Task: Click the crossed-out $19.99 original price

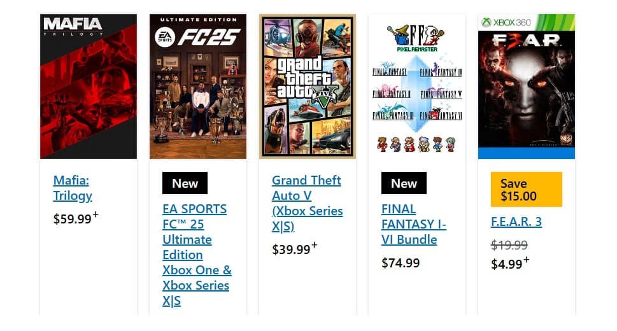Action: click(x=509, y=245)
